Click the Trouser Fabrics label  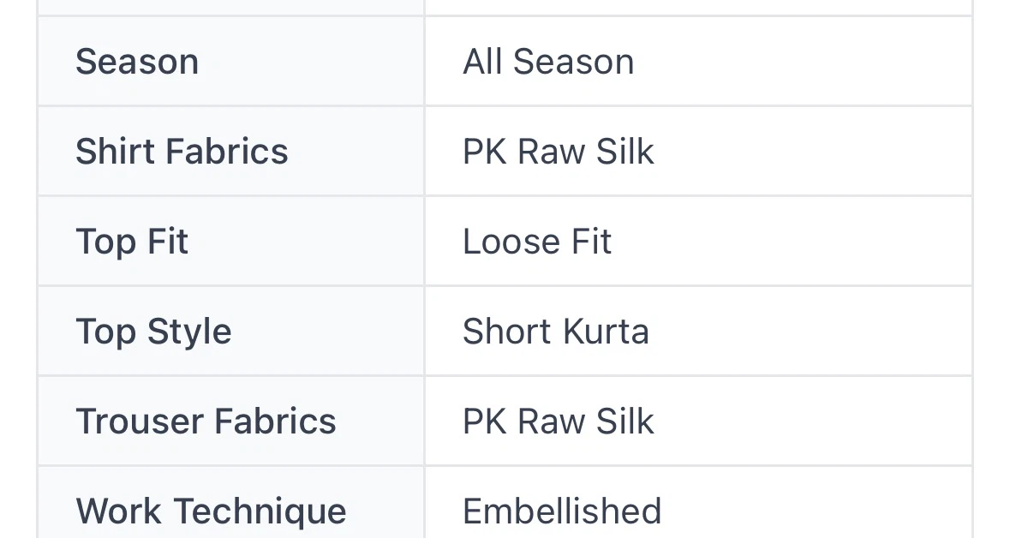coord(206,421)
